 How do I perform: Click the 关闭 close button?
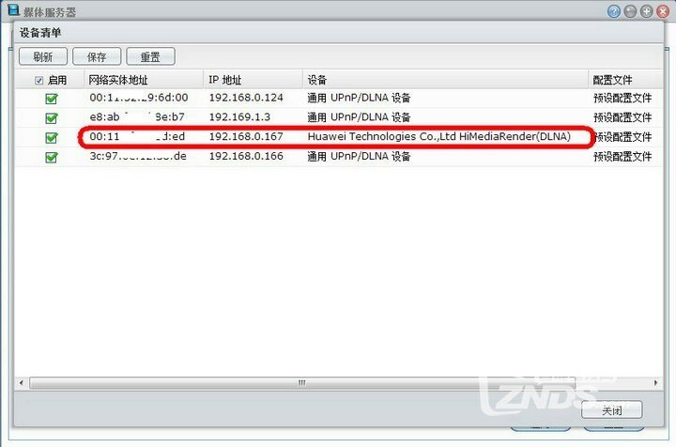pos(612,410)
